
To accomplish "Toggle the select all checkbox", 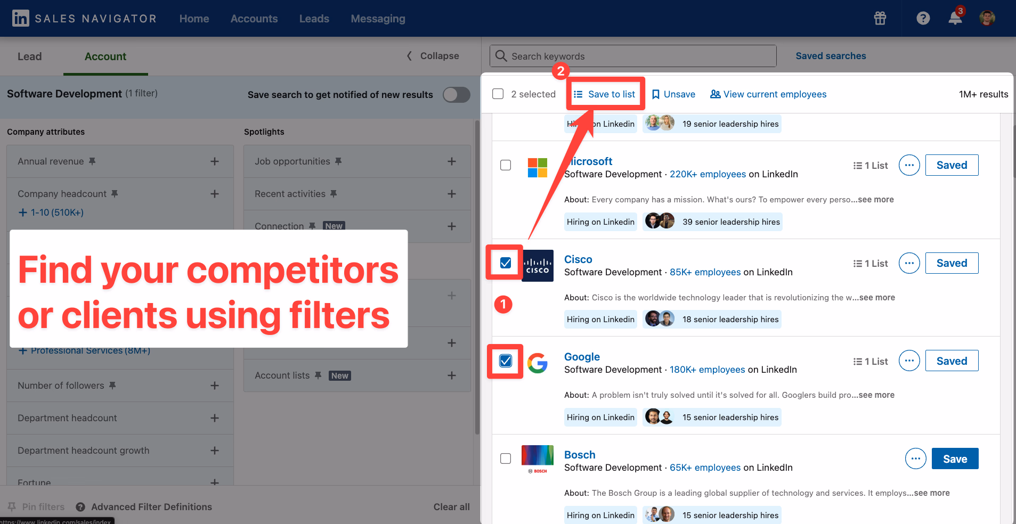I will [498, 94].
